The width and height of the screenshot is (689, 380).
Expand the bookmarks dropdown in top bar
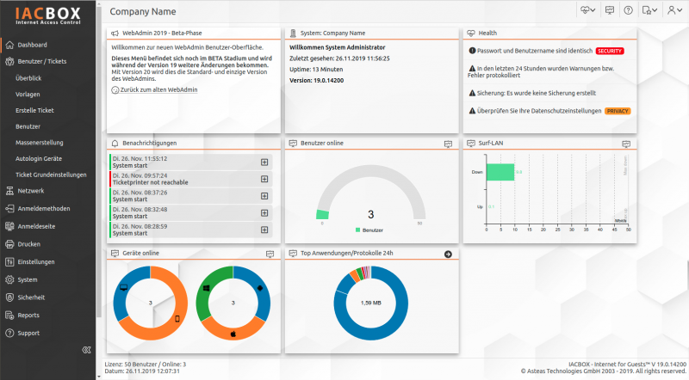pos(650,9)
